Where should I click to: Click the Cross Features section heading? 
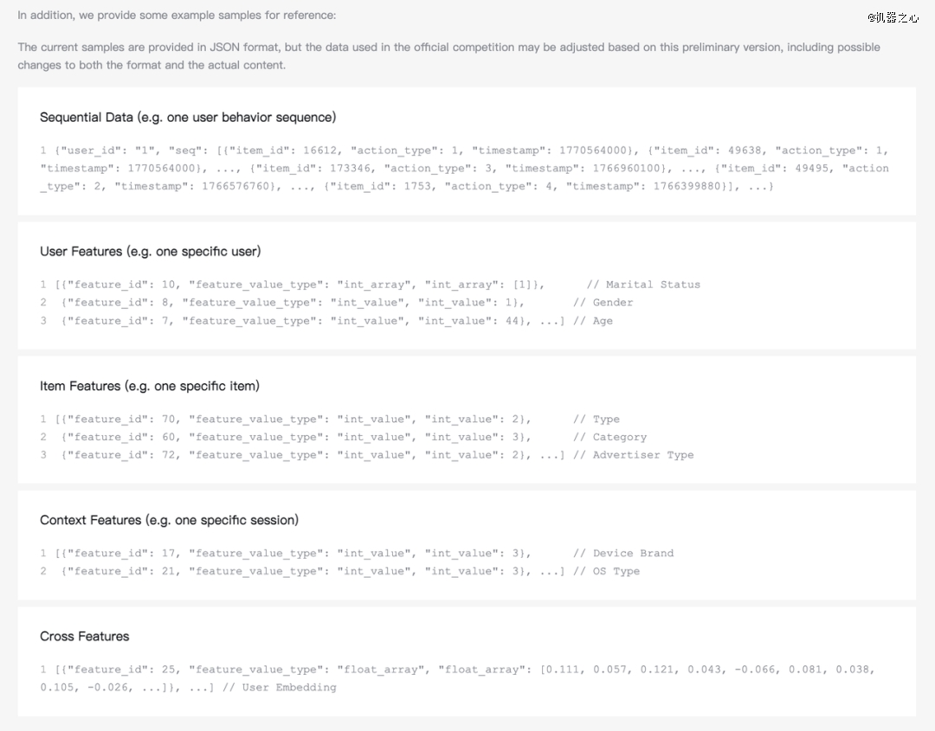tap(84, 636)
